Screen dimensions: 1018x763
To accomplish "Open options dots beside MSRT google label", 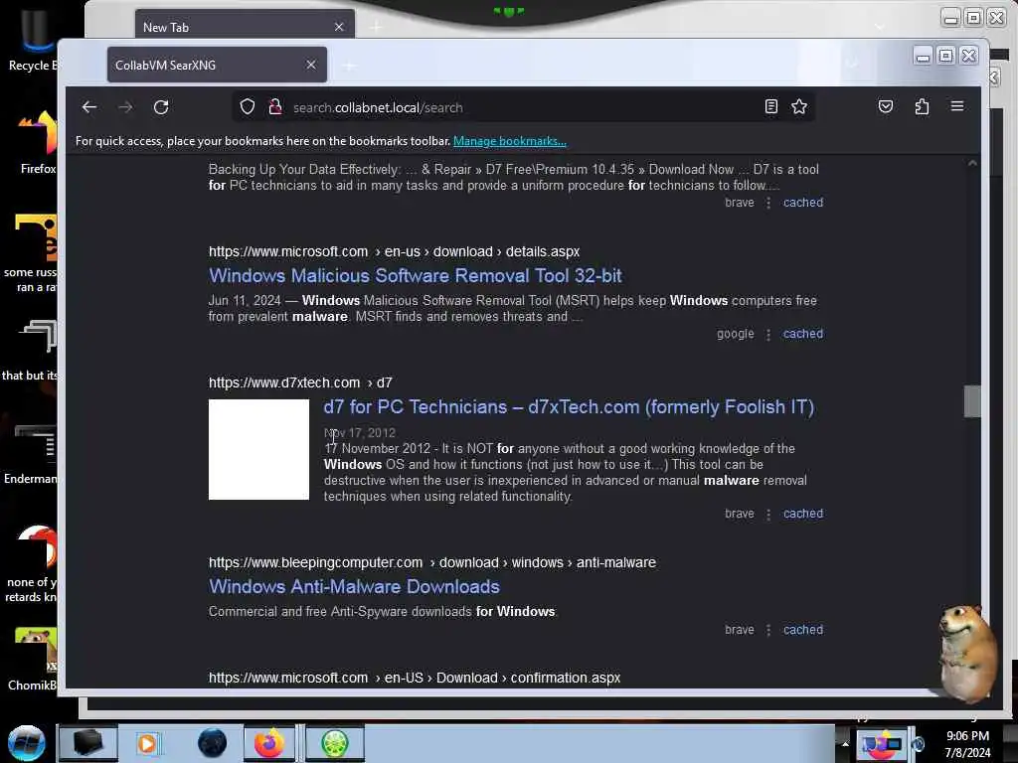I will 768,334.
